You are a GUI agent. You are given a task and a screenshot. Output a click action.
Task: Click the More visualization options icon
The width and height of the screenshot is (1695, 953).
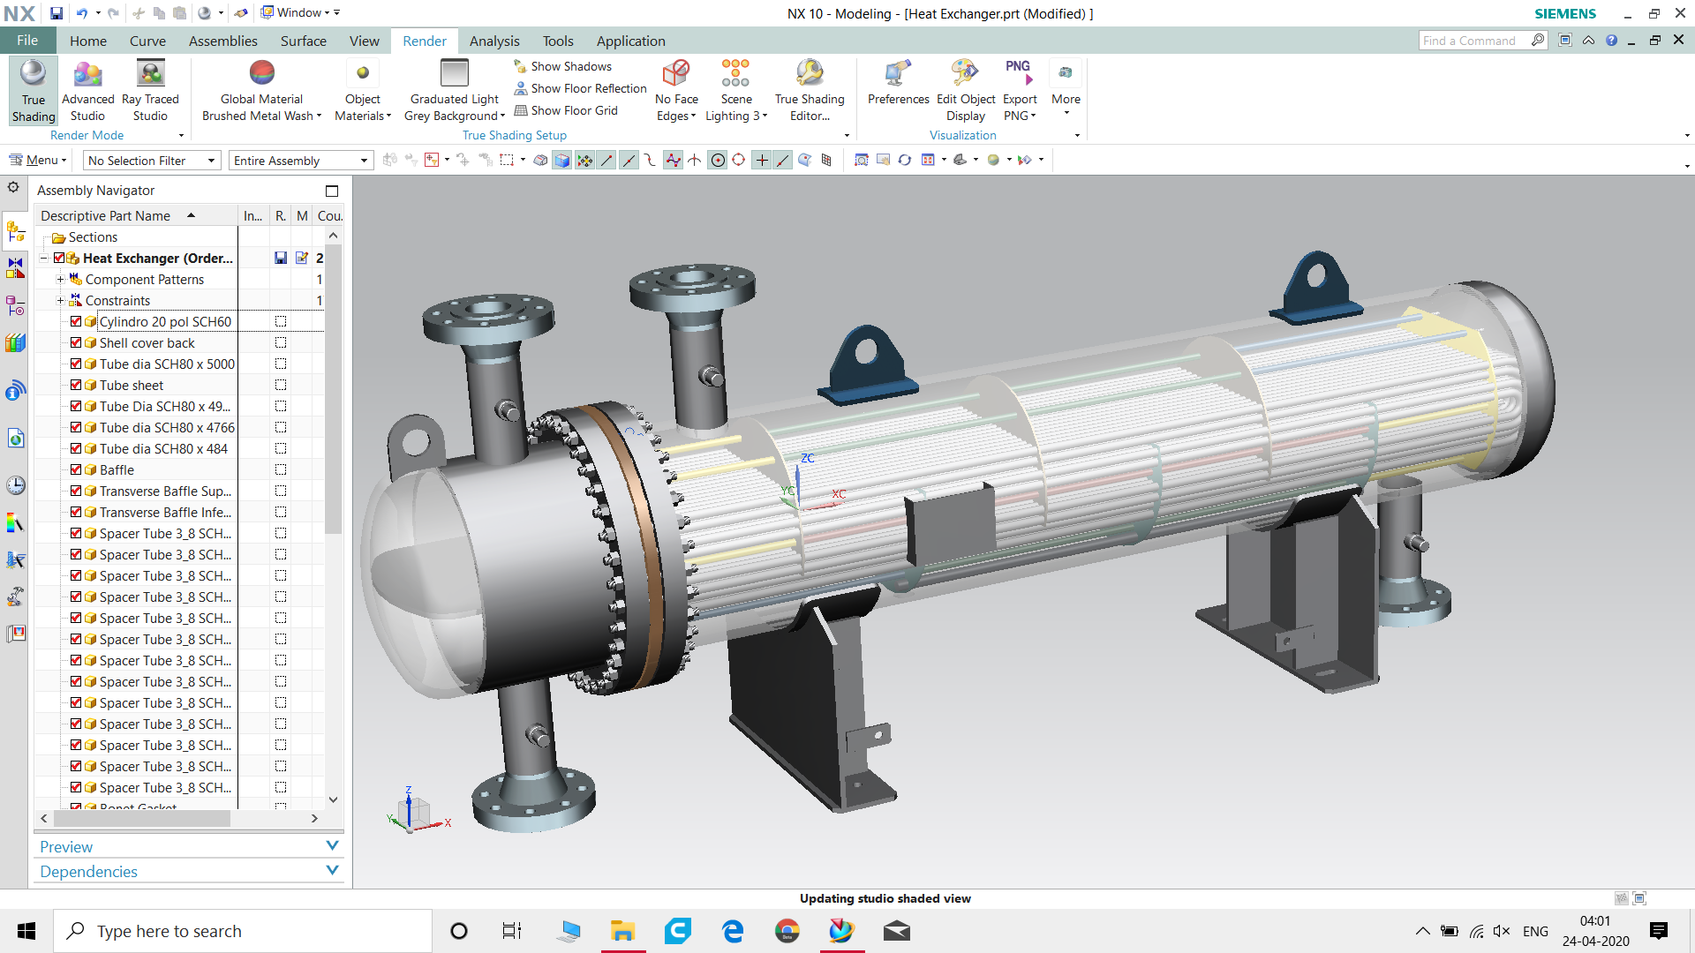[1066, 72]
